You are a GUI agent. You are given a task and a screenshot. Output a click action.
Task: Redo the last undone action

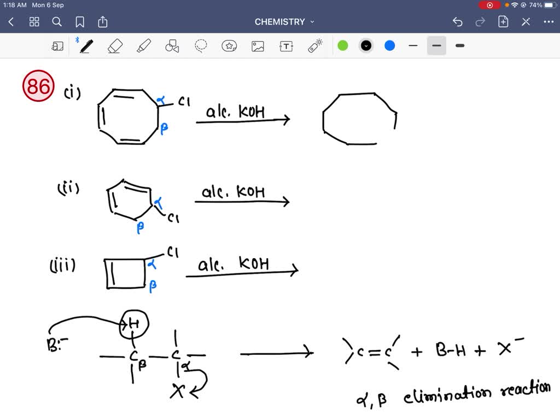480,22
